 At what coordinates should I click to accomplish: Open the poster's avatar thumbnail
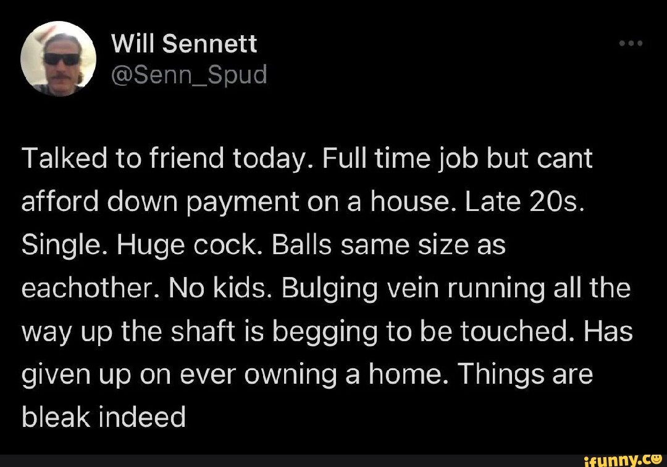coord(59,59)
